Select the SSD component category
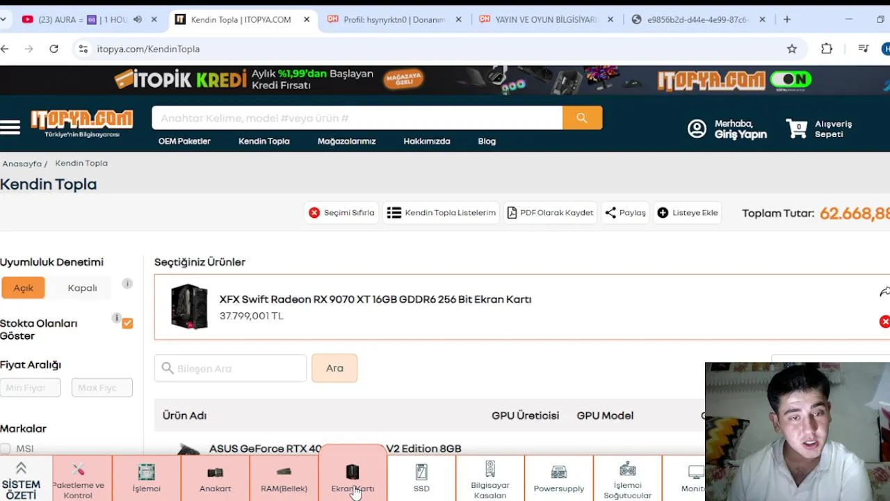 click(x=421, y=479)
